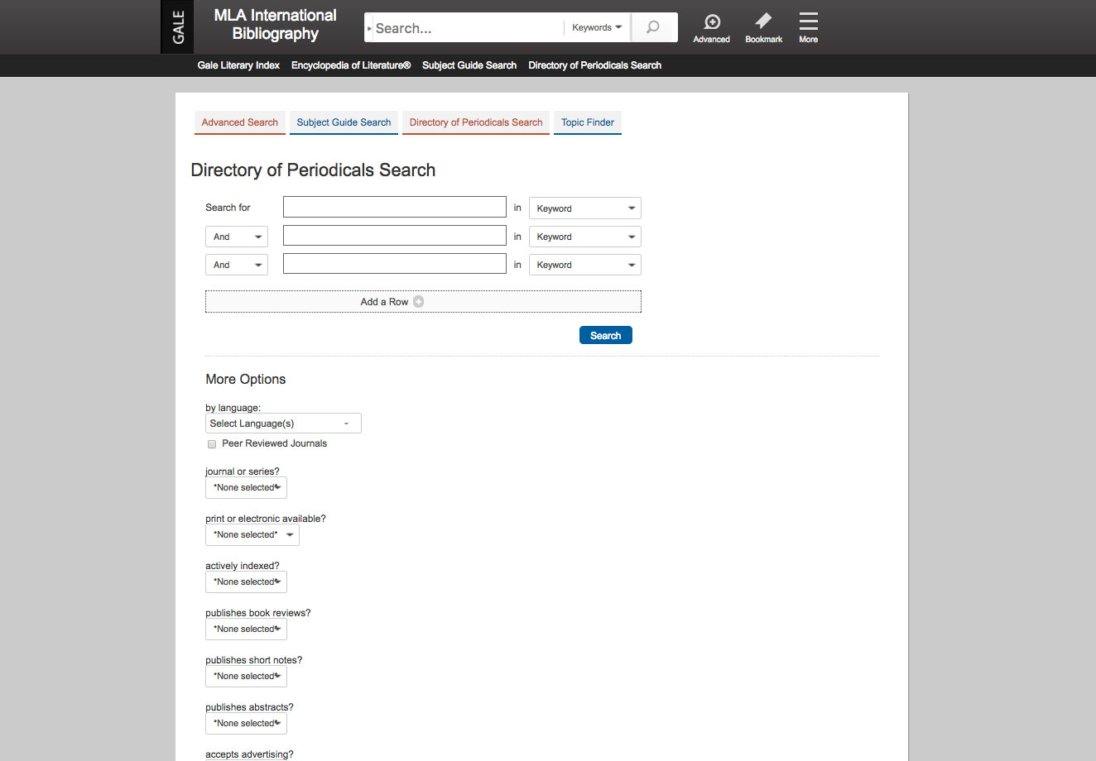
Task: Focus the top Search... input field
Action: [x=468, y=28]
